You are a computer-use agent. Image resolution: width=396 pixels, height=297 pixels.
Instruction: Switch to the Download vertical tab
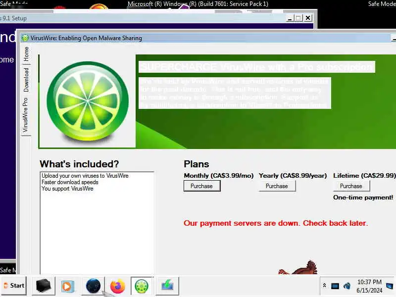(26, 80)
